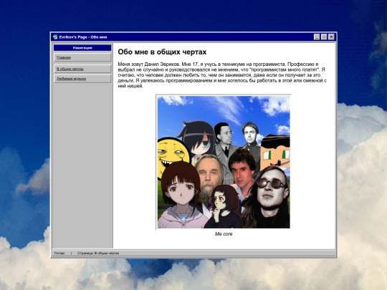The image size is (387, 290).
Task: Click status text "Страница: В общих чертах"
Action: (98, 253)
